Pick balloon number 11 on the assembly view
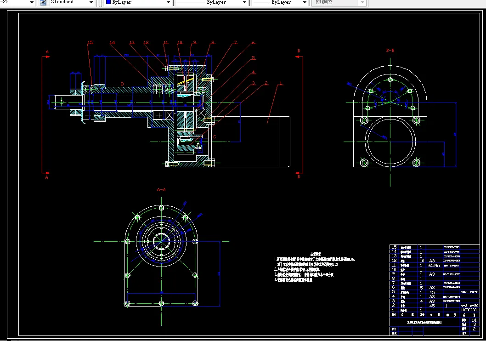The image size is (486, 341). click(166, 42)
